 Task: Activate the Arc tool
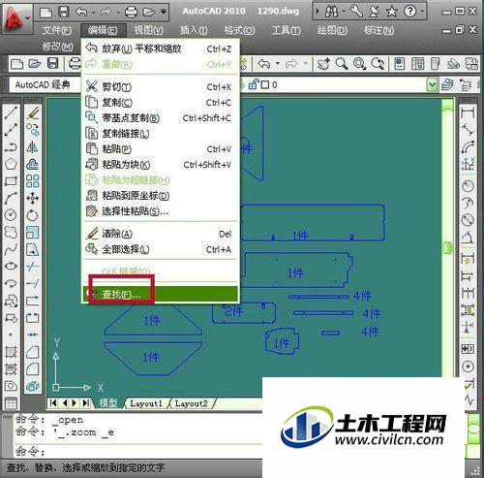pyautogui.click(x=11, y=198)
